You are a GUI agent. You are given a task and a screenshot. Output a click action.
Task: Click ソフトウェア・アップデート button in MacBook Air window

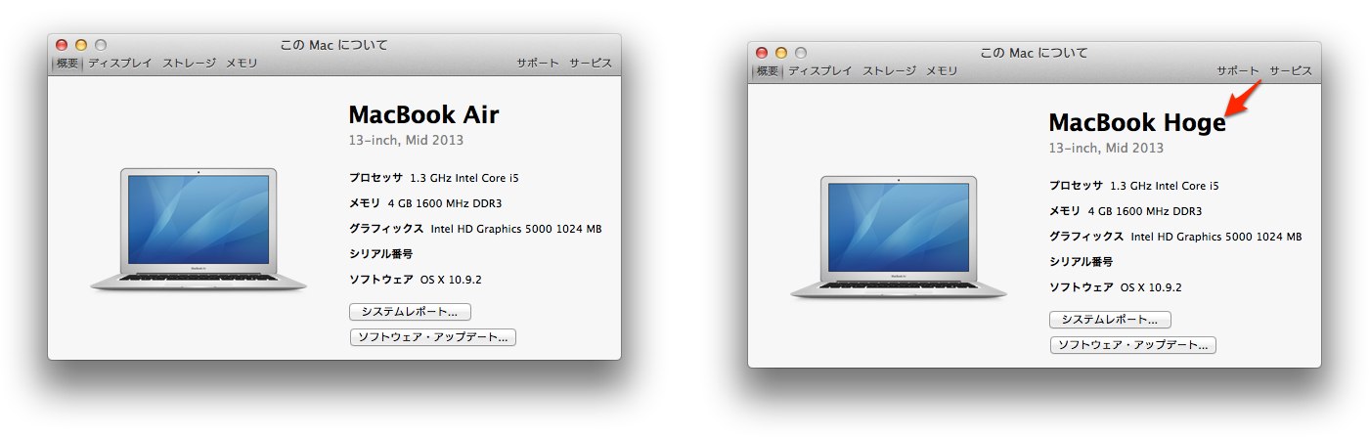pos(432,337)
